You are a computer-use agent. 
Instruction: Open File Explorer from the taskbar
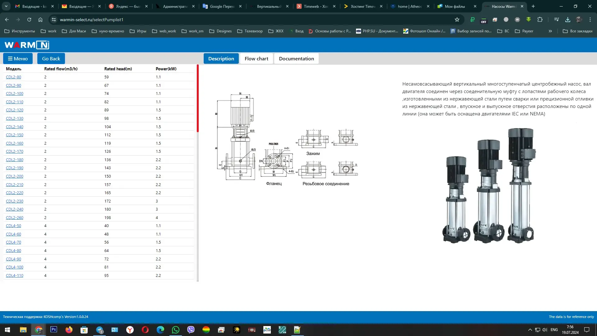tap(23, 330)
